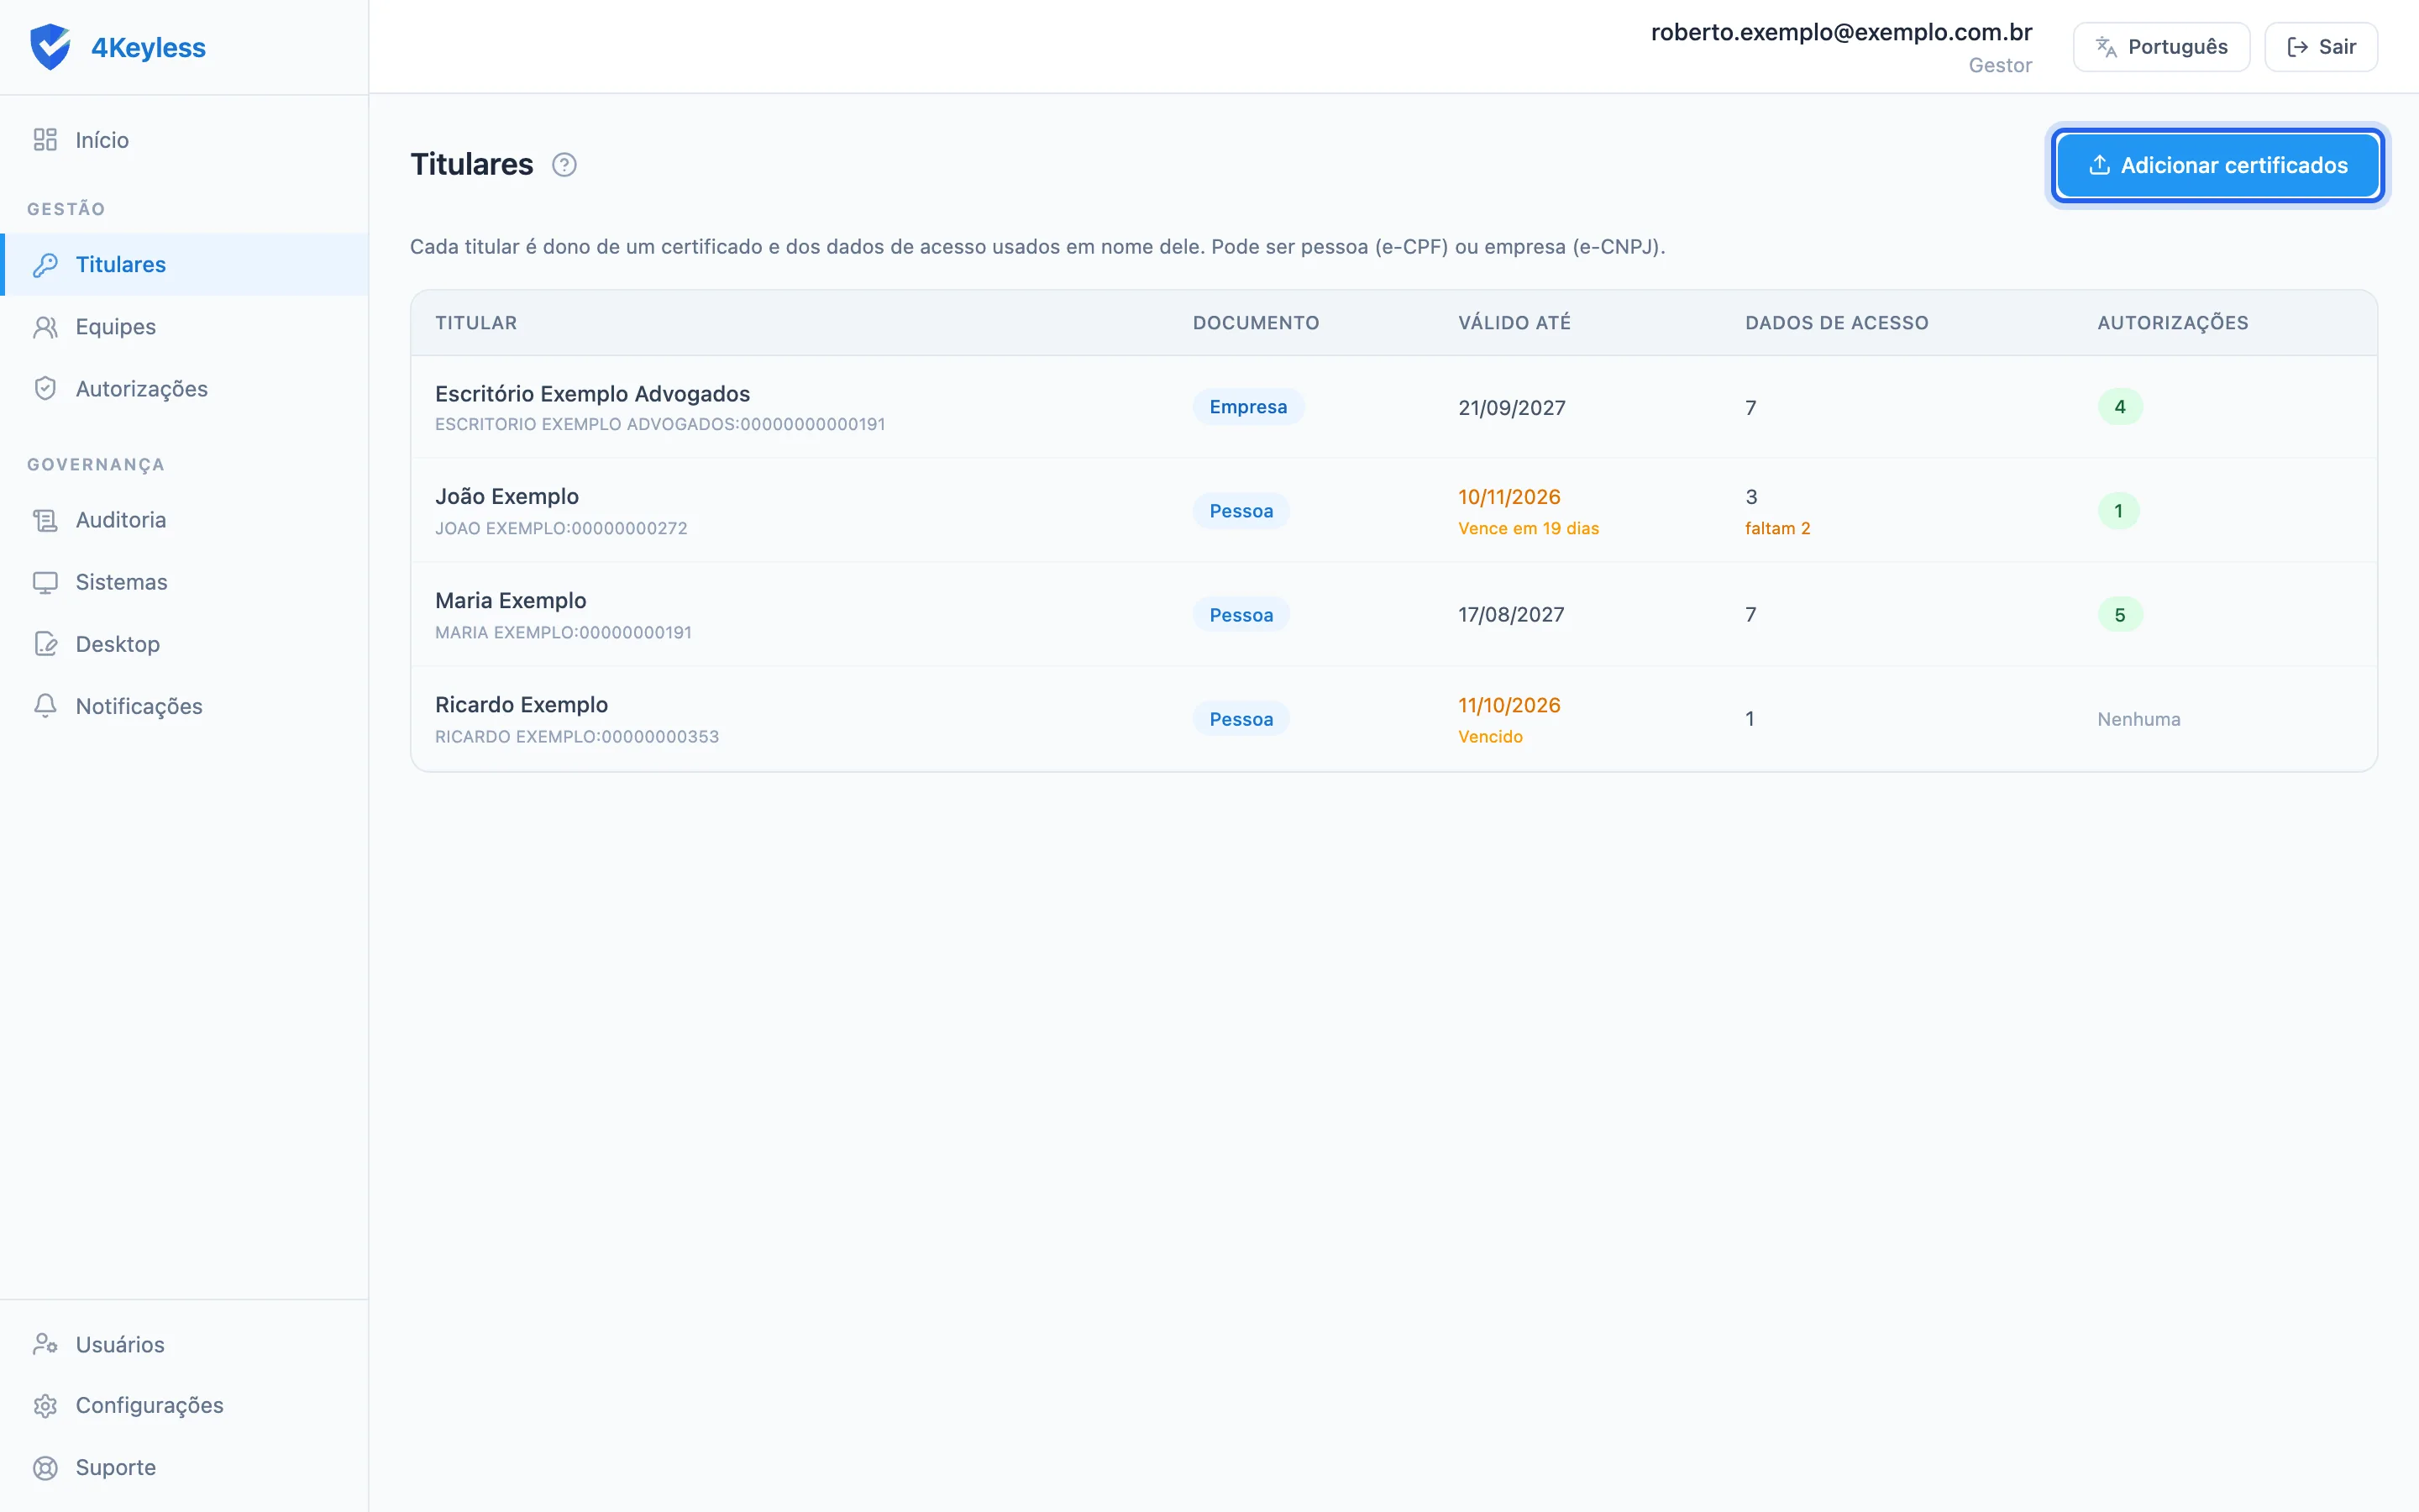Open Escritório Exemplo Advogados row
This screenshot has height=1512, width=2419.
click(x=1393, y=407)
